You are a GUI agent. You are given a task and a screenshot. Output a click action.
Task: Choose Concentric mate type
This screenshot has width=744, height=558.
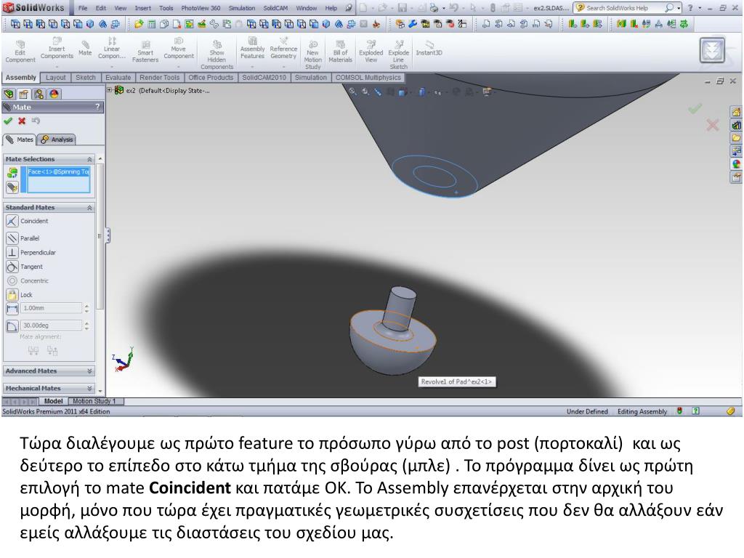pos(12,281)
